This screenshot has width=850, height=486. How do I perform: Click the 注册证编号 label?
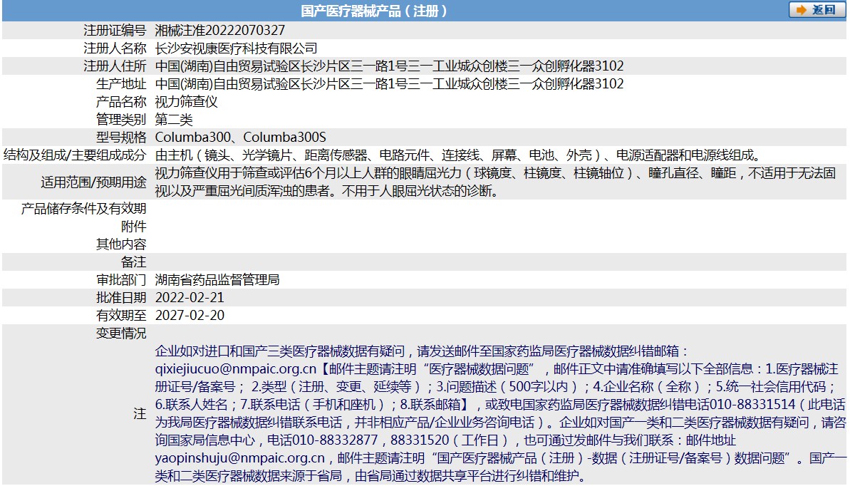(x=115, y=31)
